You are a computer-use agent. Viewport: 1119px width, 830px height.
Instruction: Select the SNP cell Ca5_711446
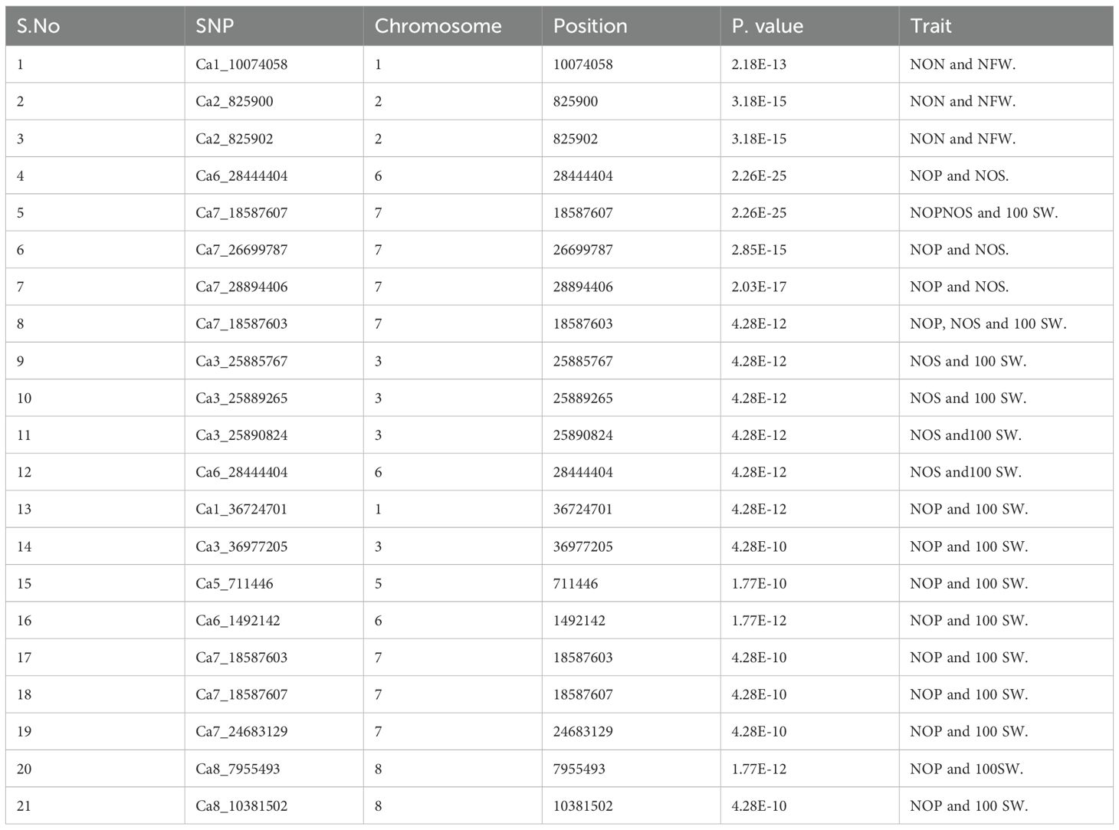[235, 584]
